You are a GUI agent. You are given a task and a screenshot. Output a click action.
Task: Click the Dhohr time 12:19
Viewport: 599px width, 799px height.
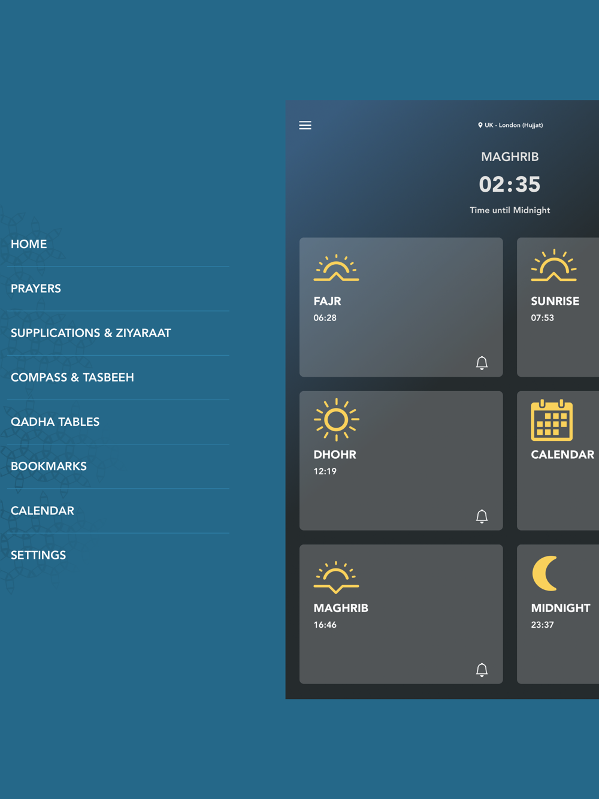pos(325,471)
